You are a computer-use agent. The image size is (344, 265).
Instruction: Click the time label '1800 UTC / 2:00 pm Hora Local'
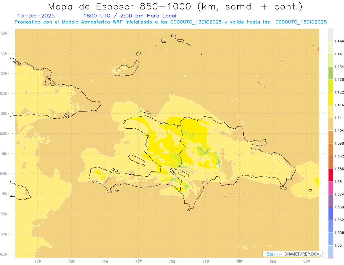coord(130,16)
